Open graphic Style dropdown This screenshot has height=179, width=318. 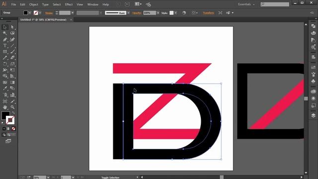pos(175,13)
